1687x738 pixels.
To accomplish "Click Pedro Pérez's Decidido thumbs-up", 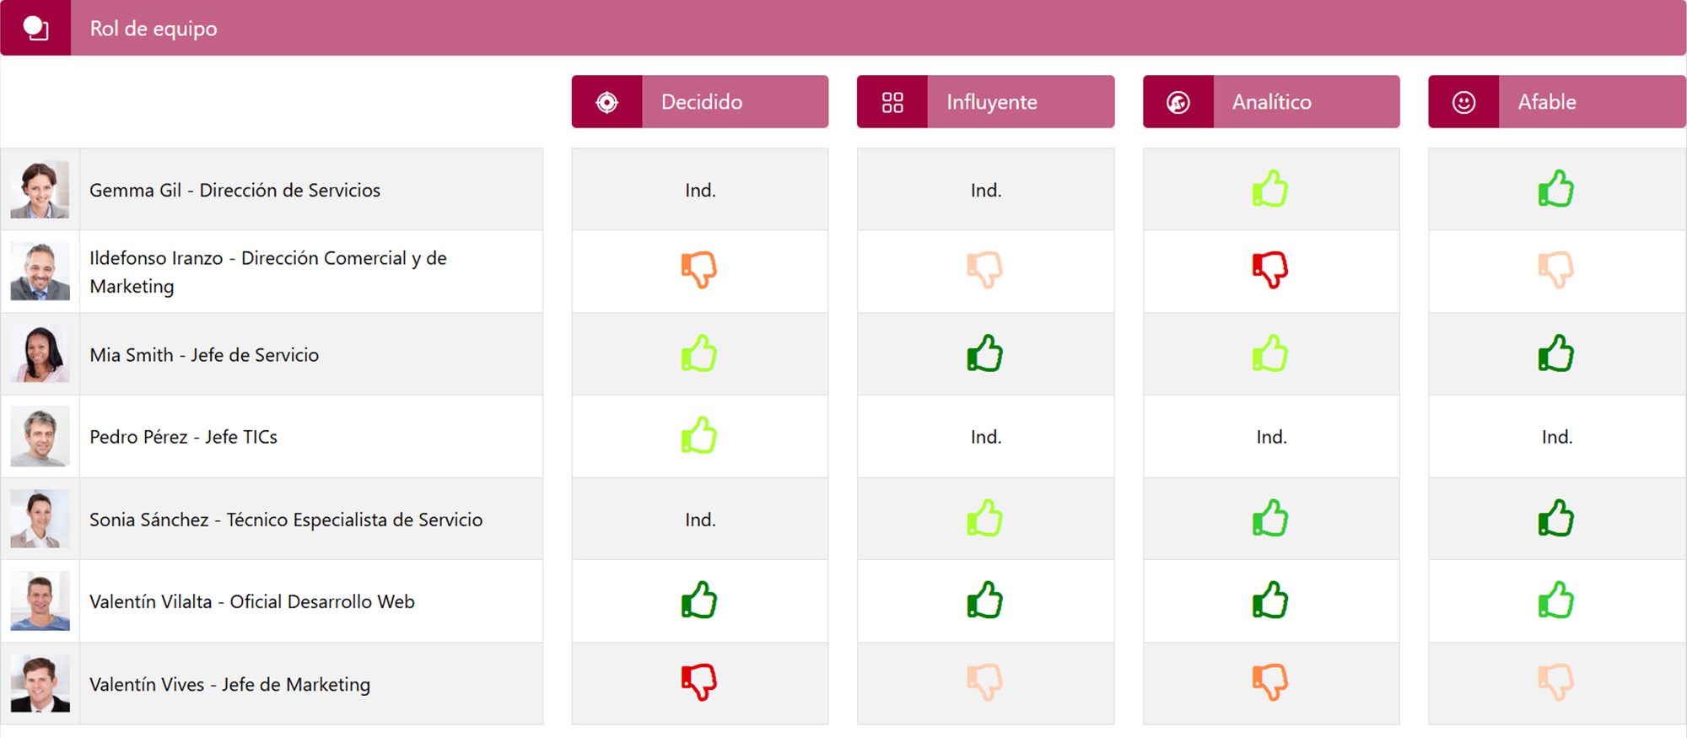I will (699, 436).
